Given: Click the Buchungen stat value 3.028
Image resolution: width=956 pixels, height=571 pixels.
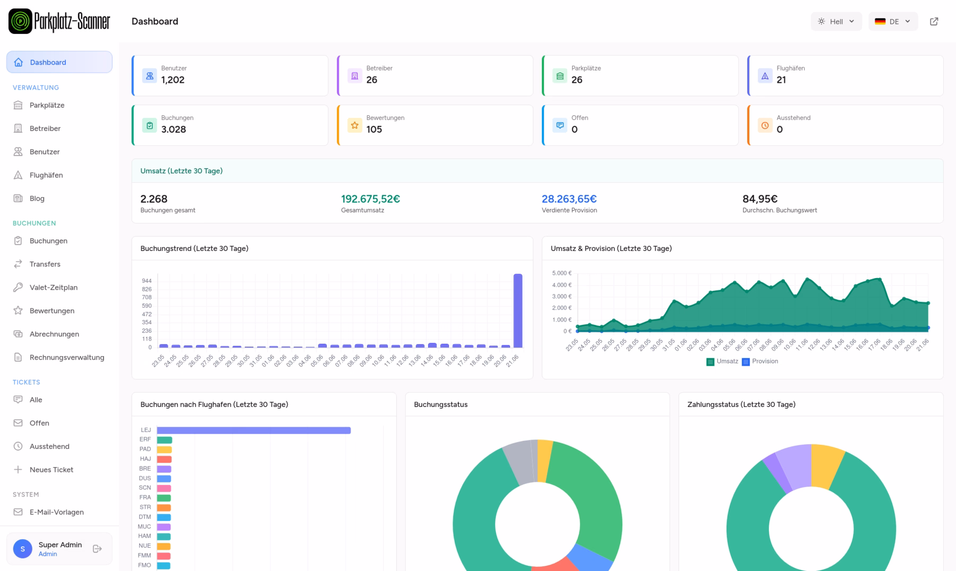Looking at the screenshot, I should pyautogui.click(x=174, y=129).
